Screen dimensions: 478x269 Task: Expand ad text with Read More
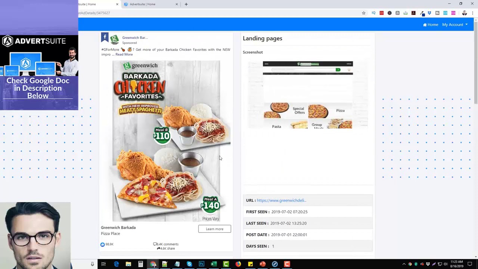[124, 55]
